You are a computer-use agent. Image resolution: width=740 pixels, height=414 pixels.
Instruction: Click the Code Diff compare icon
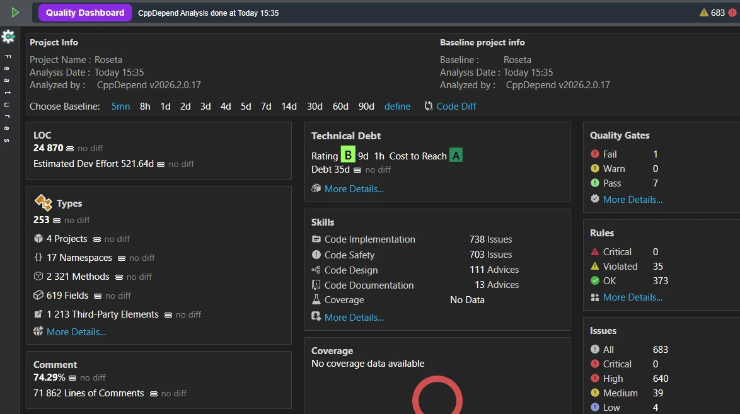(428, 106)
